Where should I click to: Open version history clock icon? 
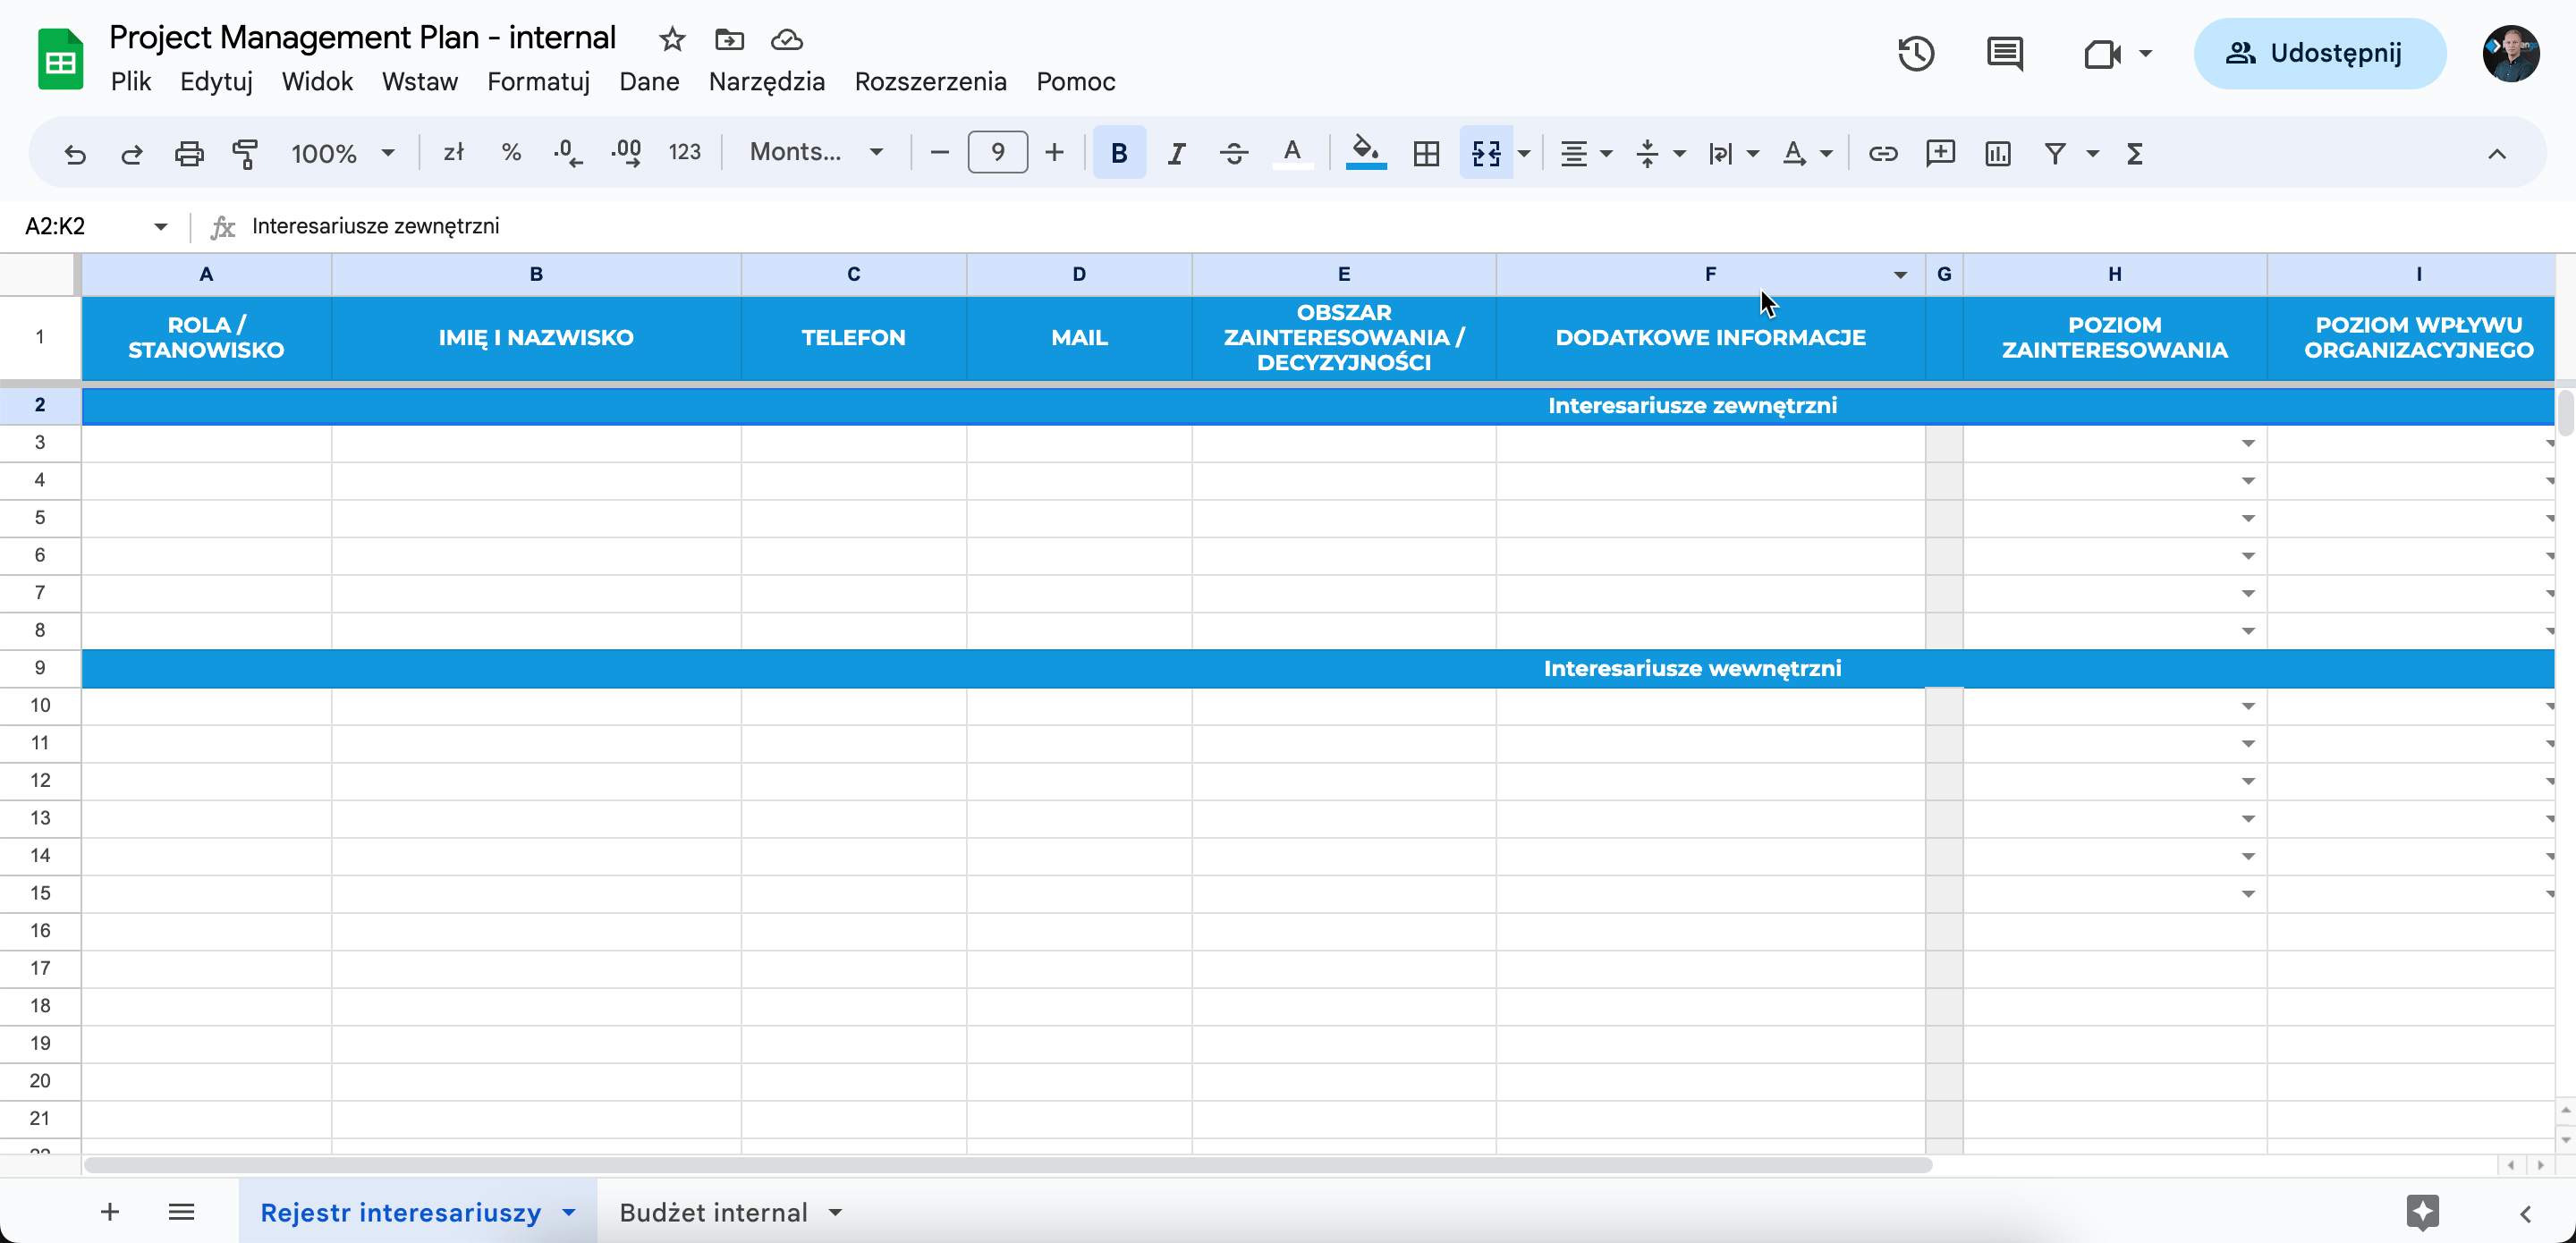[x=1916, y=53]
